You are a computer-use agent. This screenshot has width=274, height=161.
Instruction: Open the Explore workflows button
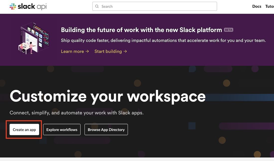[62, 130]
